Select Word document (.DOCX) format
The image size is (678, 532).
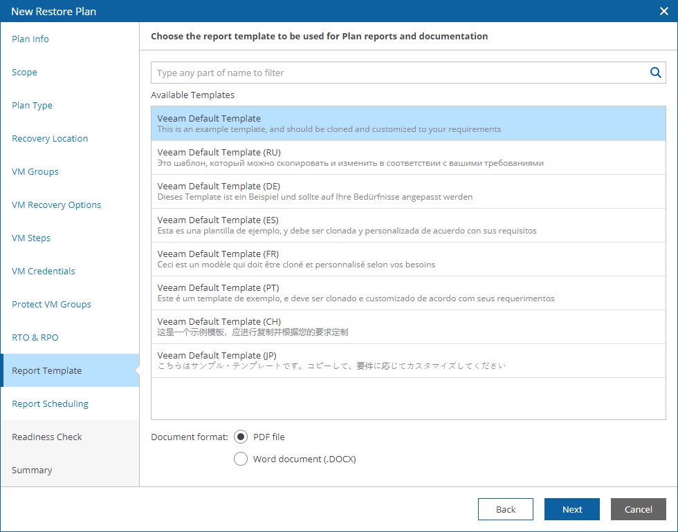[241, 459]
